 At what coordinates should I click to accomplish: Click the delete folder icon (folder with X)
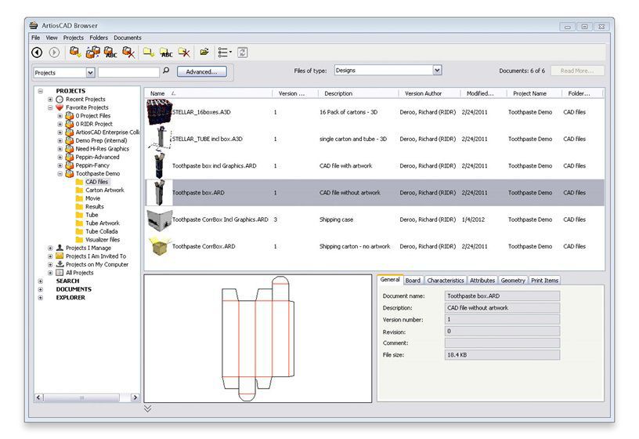pyautogui.click(x=184, y=52)
